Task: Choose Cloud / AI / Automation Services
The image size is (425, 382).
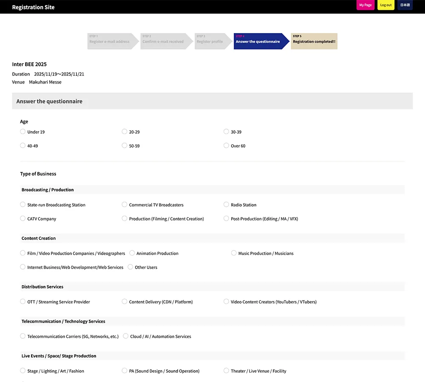Action: 126,336
